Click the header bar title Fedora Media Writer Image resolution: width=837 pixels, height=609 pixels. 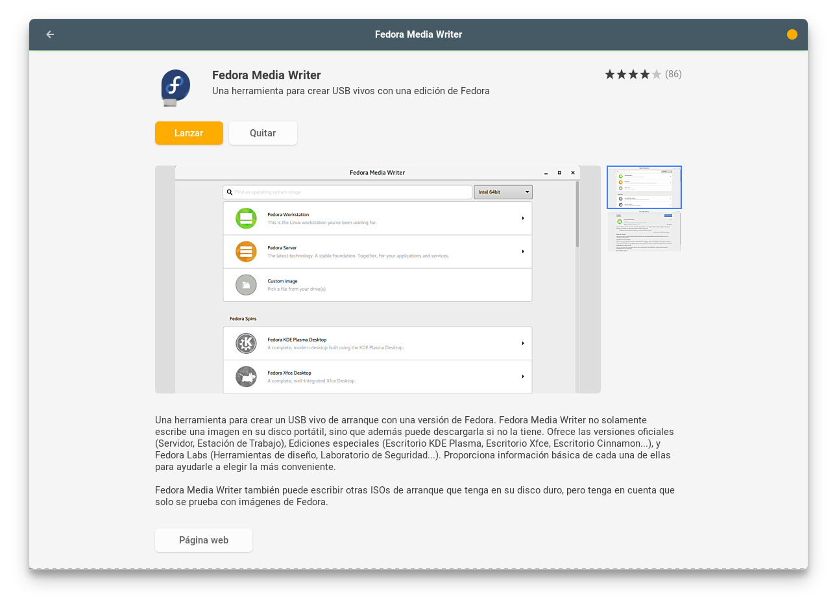pyautogui.click(x=418, y=34)
